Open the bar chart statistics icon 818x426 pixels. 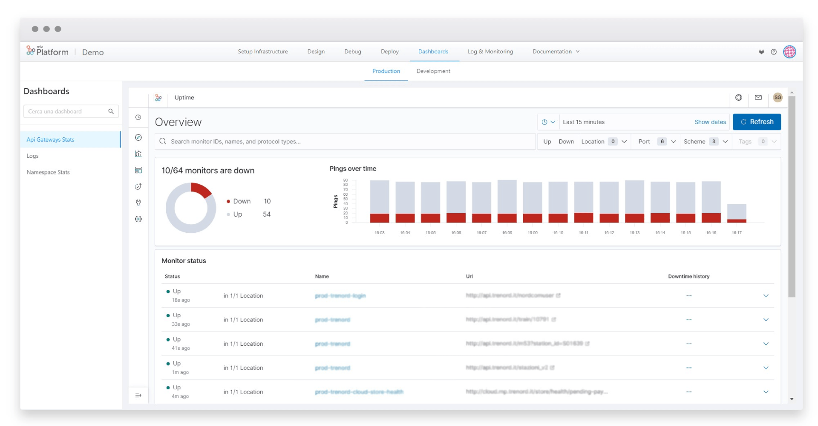(138, 154)
